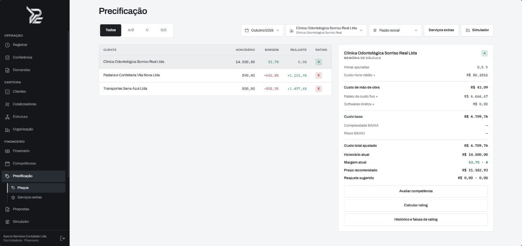This screenshot has height=246, width=522.
Task: Open Histórico e faixas de rating
Action: (416, 219)
